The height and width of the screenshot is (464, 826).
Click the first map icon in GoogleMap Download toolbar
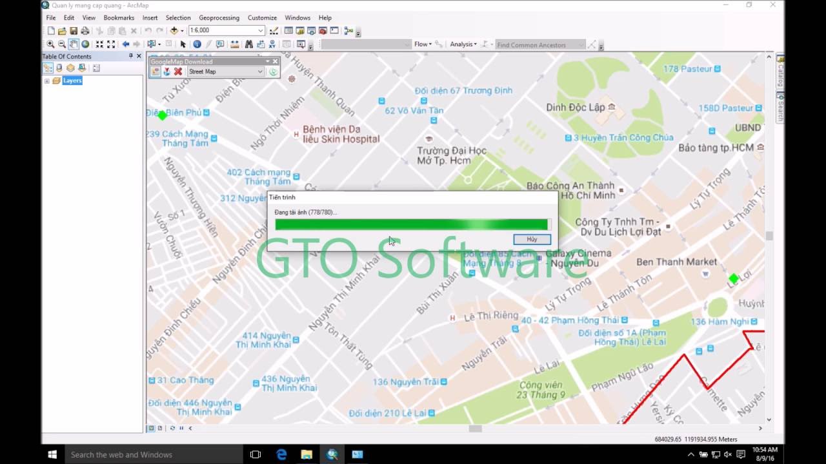[156, 72]
